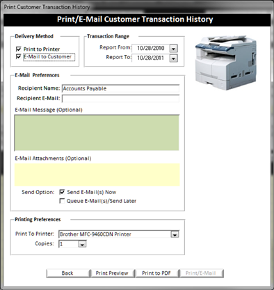This screenshot has width=274, height=290.
Task: Toggle Print to Printer checkbox
Action: pos(19,49)
